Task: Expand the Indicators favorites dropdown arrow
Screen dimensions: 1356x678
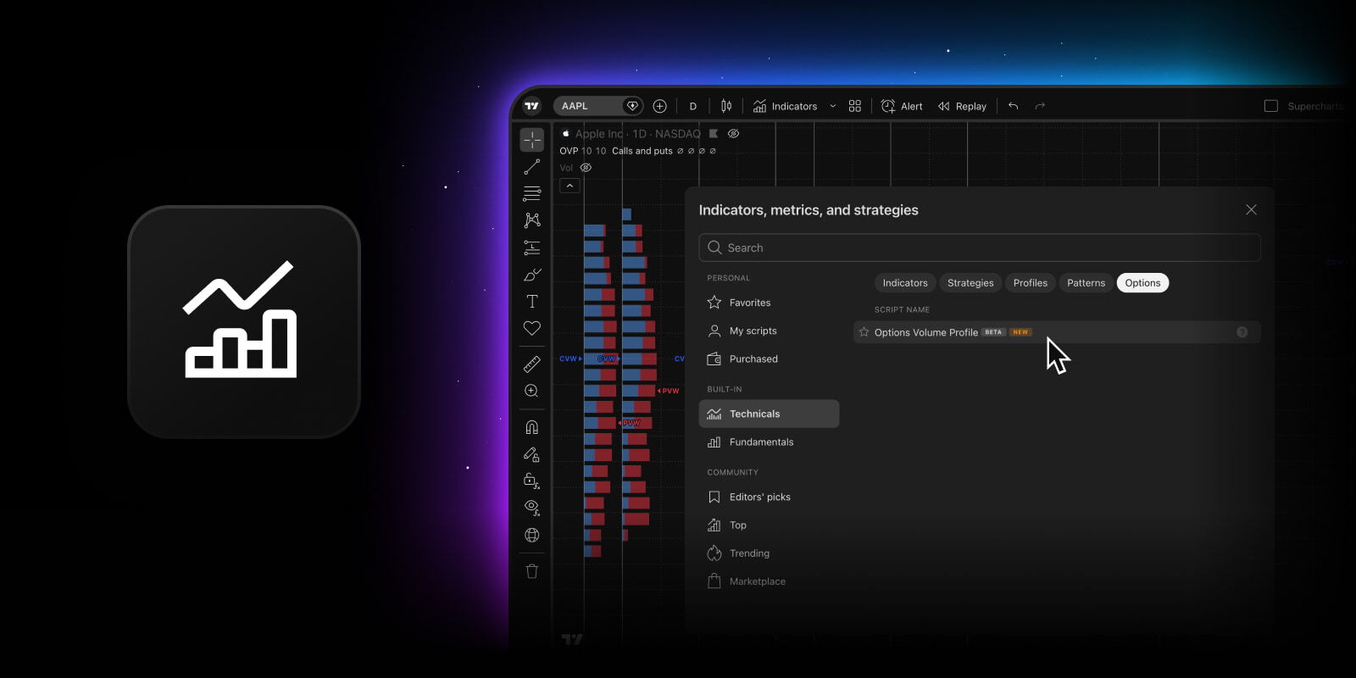Action: [x=832, y=106]
